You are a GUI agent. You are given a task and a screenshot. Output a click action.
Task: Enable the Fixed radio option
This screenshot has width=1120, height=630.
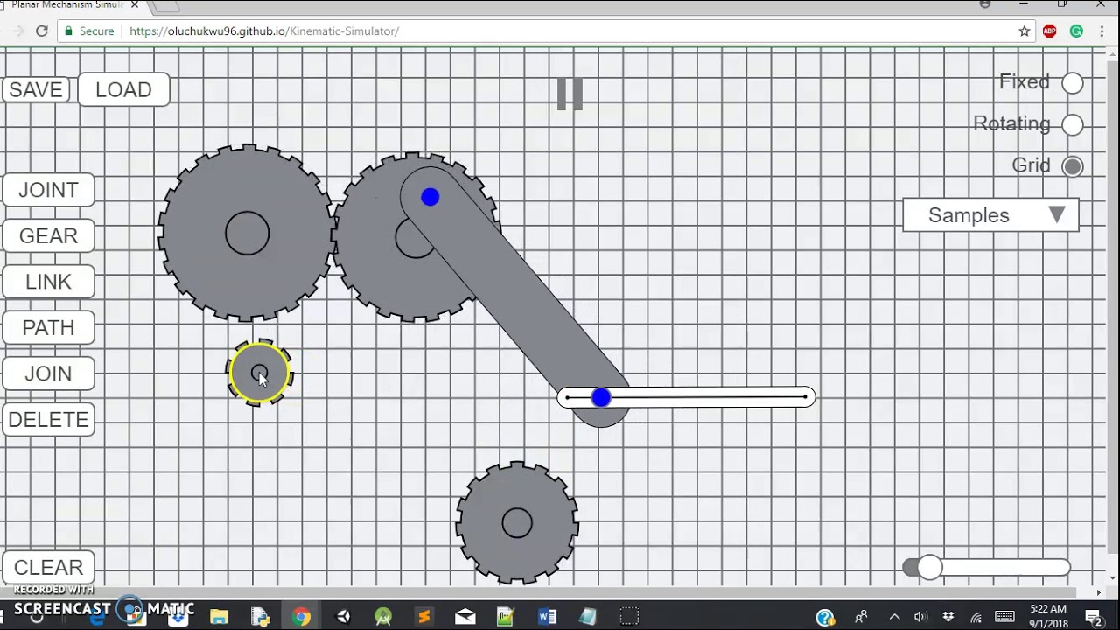1073,83
